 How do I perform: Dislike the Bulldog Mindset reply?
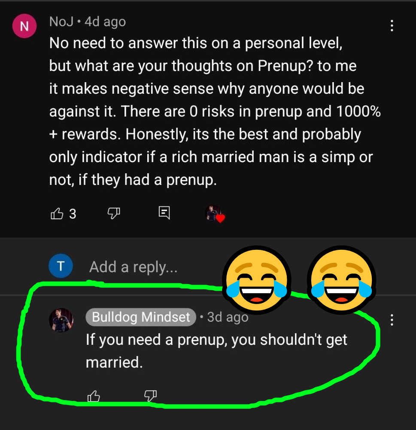click(x=150, y=396)
